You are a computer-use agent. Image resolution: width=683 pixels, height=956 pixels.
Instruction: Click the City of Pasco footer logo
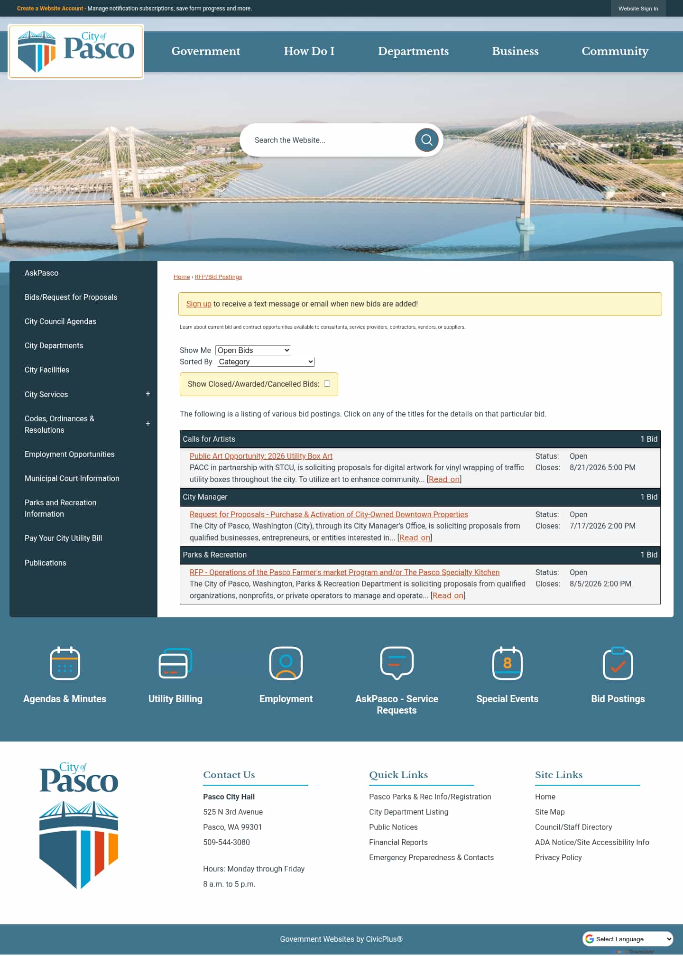click(79, 826)
